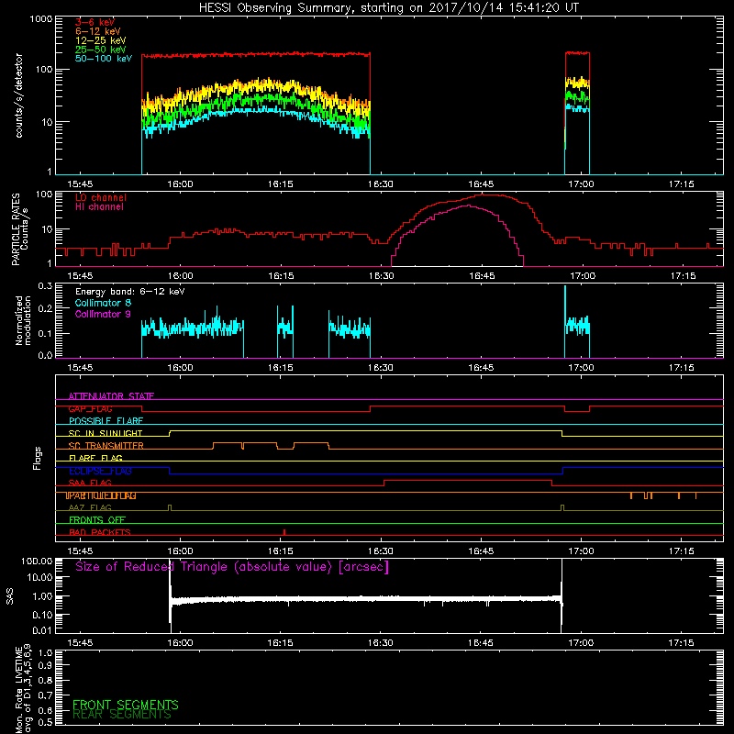Click the SAS axis label

pos(10,596)
